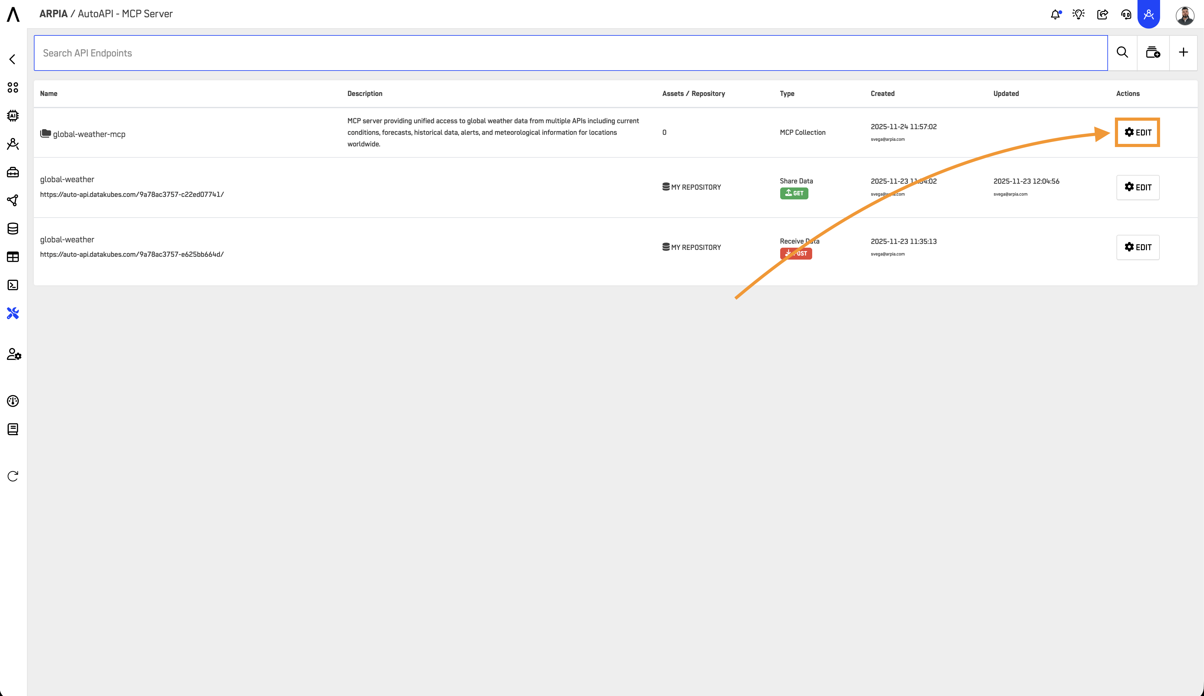This screenshot has height=696, width=1204.
Task: Open the lightbulb tips icon
Action: pos(1078,14)
